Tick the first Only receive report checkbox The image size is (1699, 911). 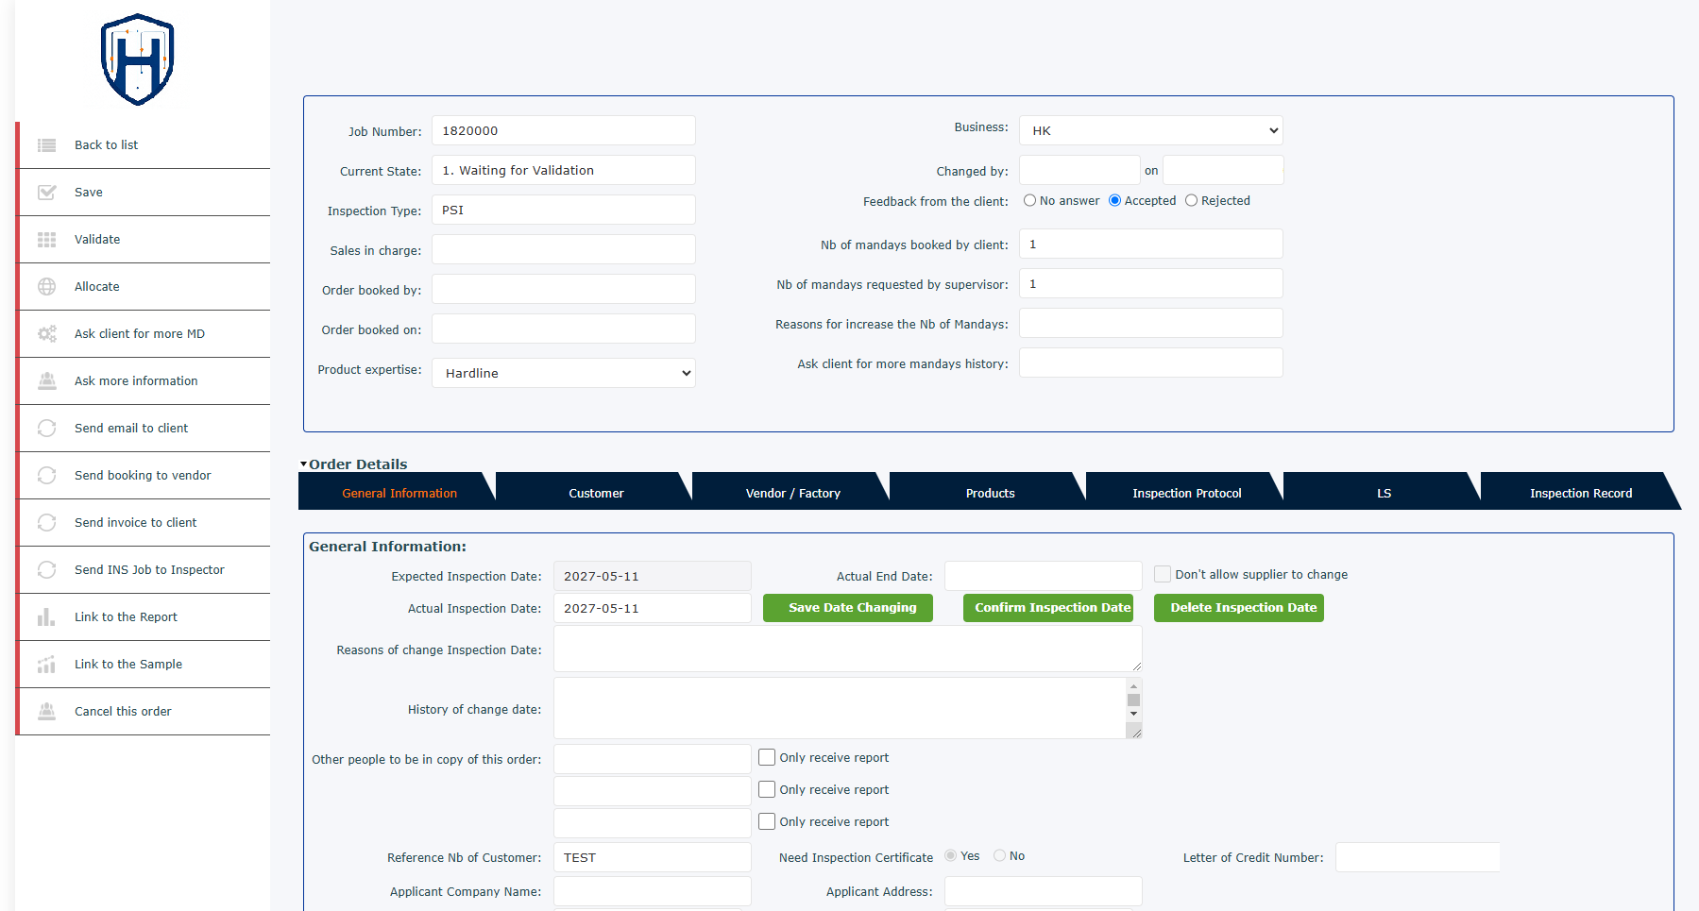pos(767,757)
